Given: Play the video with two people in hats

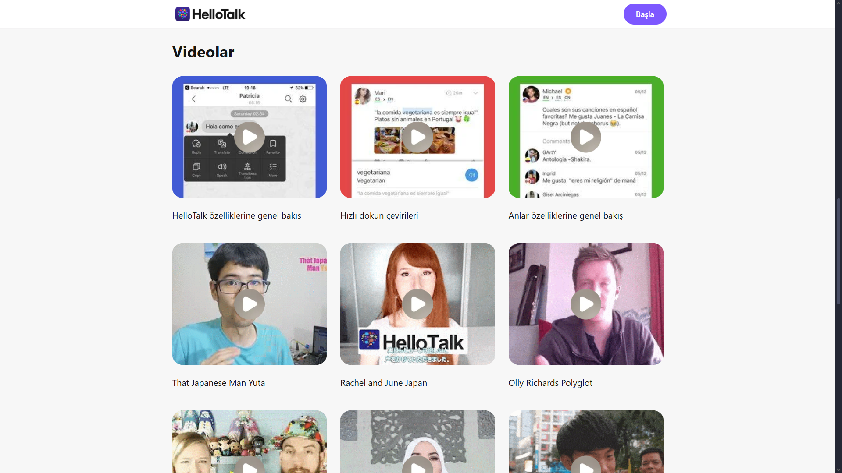Looking at the screenshot, I should click(x=249, y=466).
